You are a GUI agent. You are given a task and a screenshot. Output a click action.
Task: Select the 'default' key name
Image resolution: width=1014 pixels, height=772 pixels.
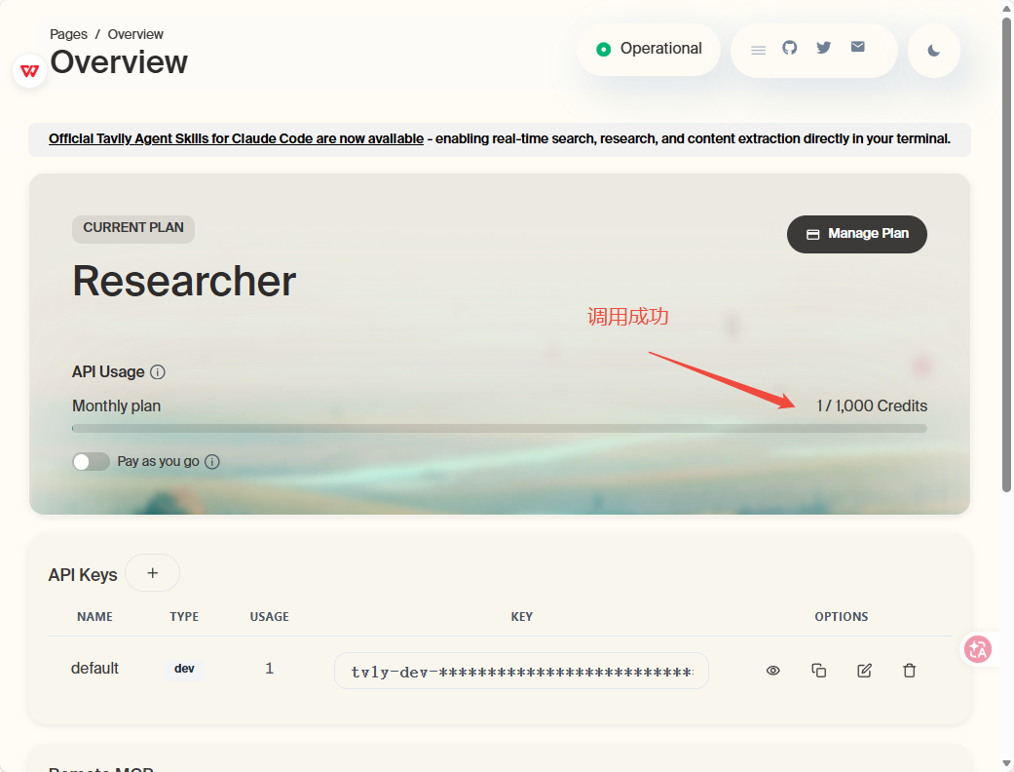pos(94,668)
